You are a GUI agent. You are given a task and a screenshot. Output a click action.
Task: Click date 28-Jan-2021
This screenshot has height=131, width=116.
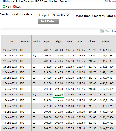click(10, 55)
